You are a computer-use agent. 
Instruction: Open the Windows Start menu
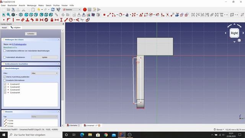(x=4, y=135)
